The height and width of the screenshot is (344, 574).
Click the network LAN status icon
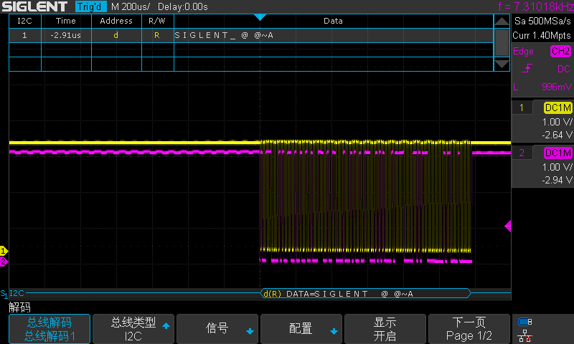pos(525,335)
